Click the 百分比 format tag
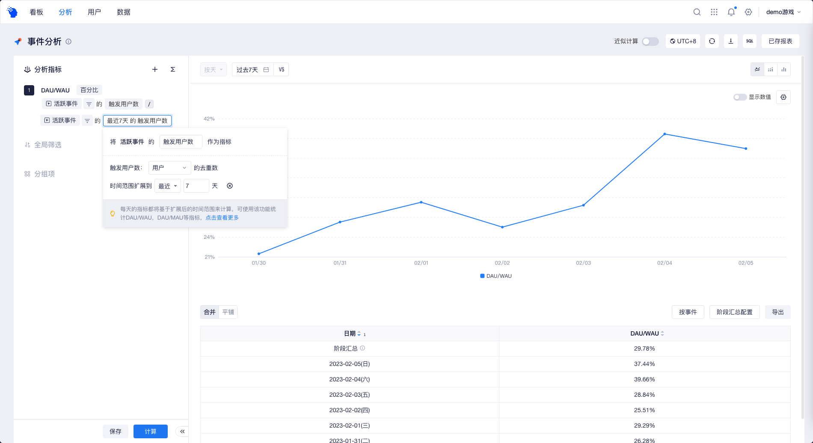 [x=89, y=90]
